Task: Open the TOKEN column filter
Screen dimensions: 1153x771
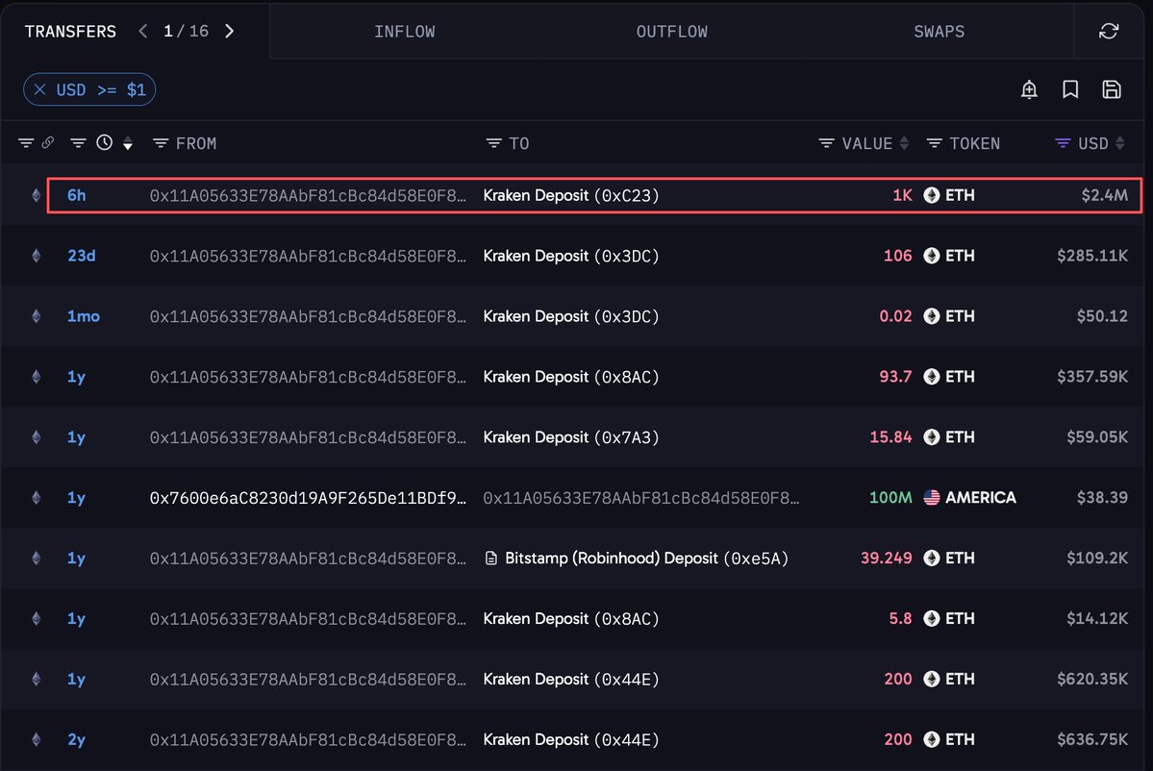Action: [x=934, y=143]
